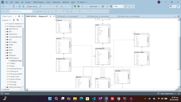
Task: Toggle pin on the Diagram_0 tab
Action: pos(51,16)
